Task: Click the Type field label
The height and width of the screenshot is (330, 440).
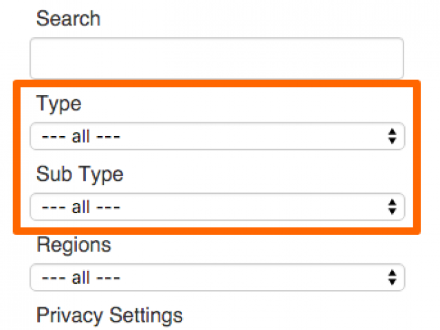Action: coord(58,104)
